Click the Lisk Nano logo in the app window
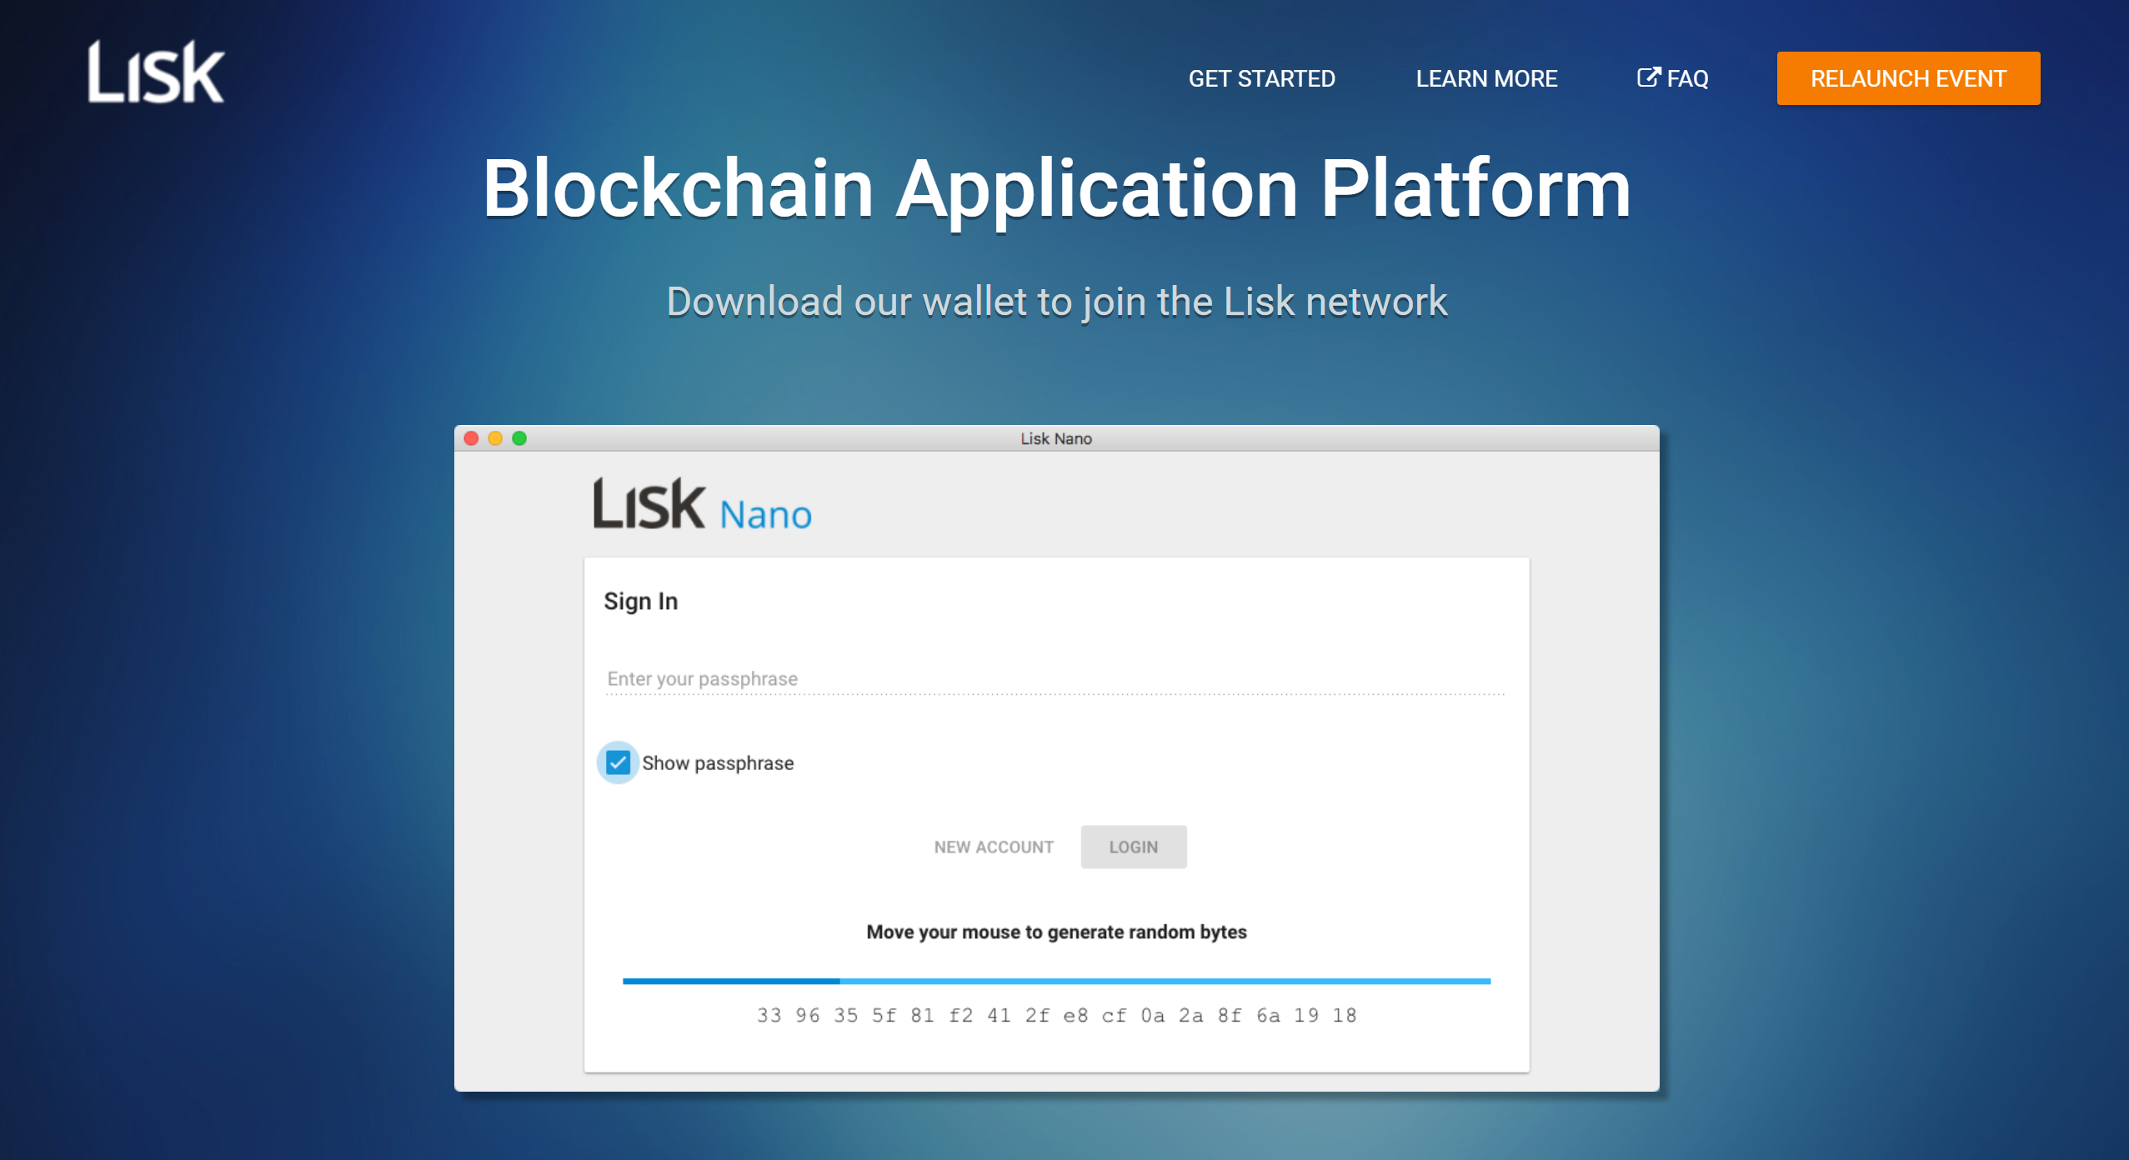Viewport: 2129px width, 1160px height. 702,504
